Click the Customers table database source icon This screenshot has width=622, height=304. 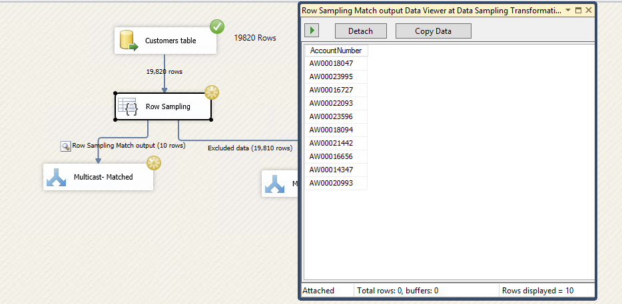(129, 41)
